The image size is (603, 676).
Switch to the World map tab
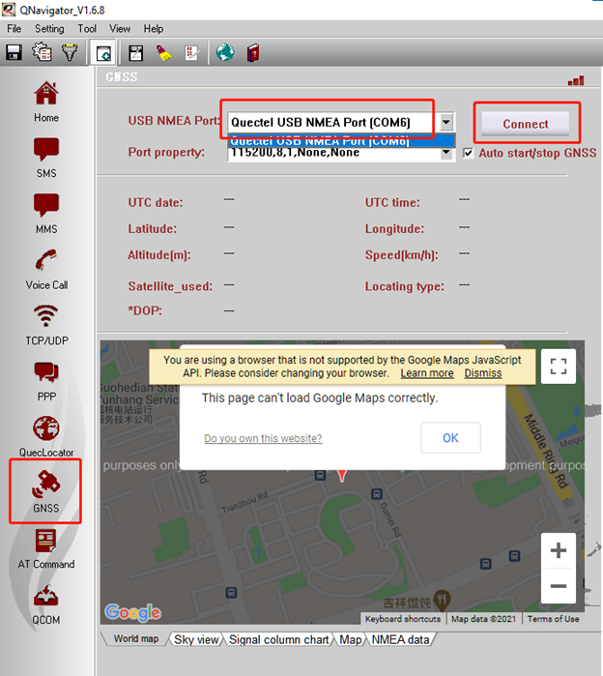pos(136,639)
